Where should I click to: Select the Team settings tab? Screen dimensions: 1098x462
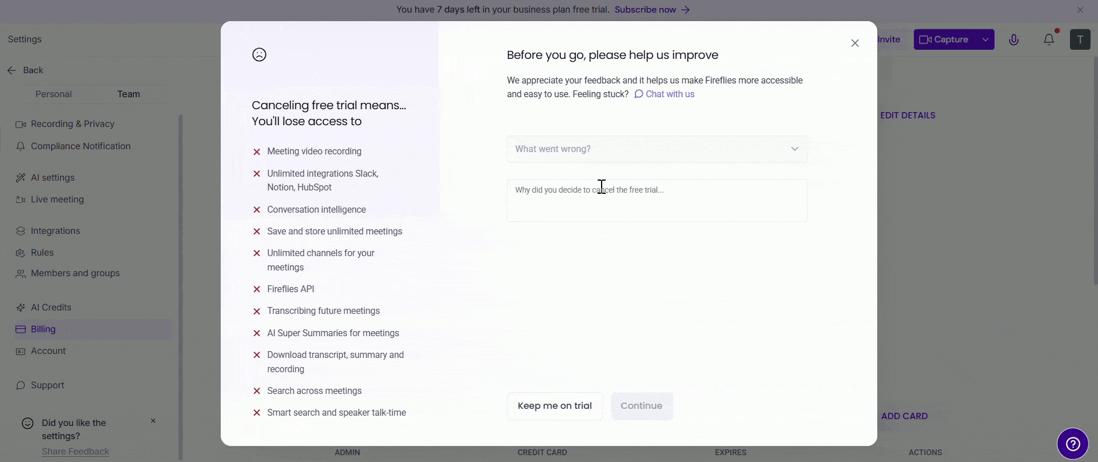pos(129,94)
